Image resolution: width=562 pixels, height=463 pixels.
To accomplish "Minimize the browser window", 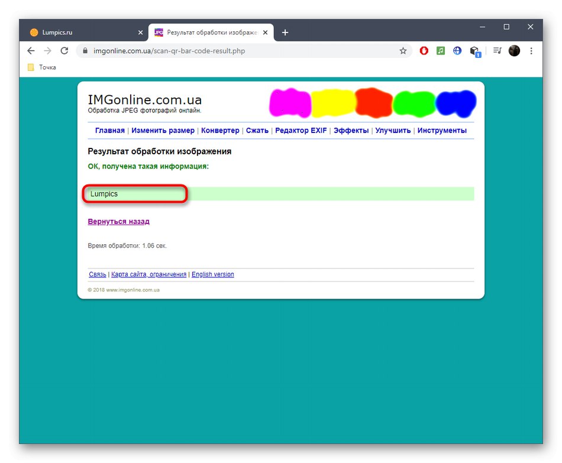I will pos(482,27).
